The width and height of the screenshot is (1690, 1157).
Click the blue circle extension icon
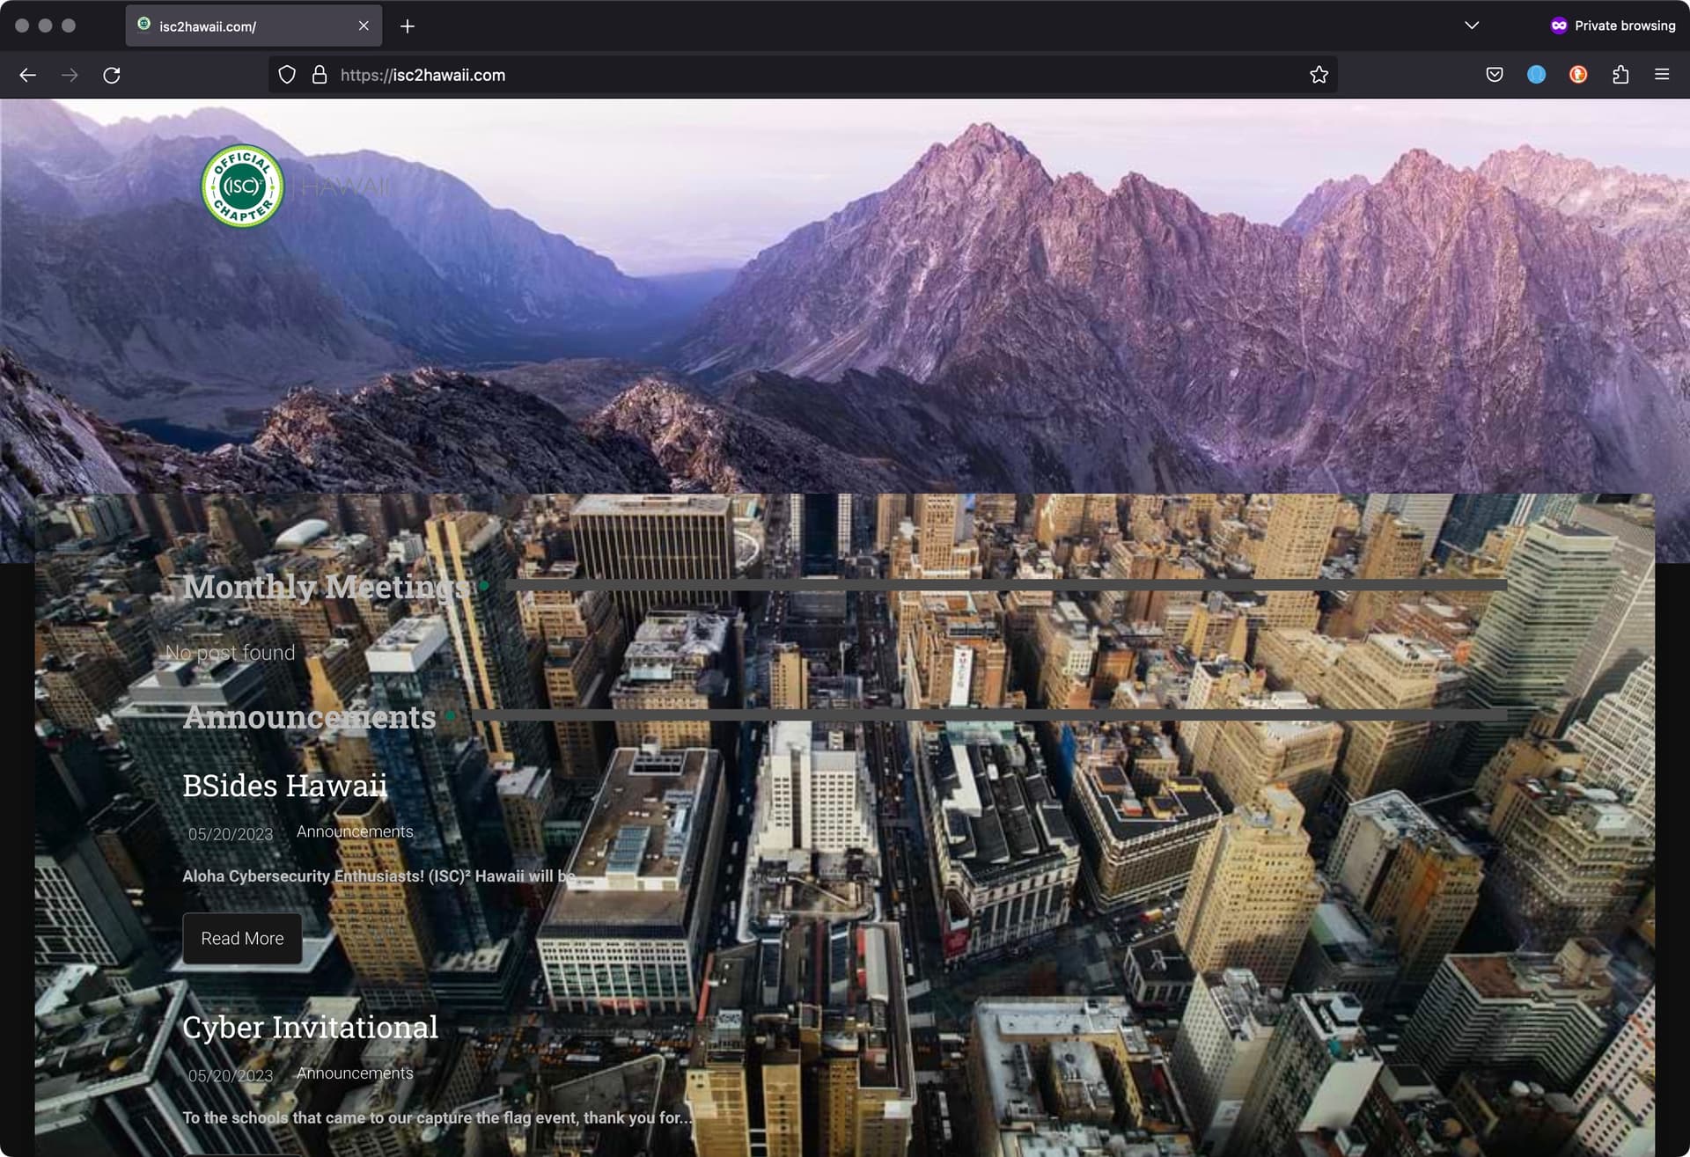pyautogui.click(x=1536, y=75)
